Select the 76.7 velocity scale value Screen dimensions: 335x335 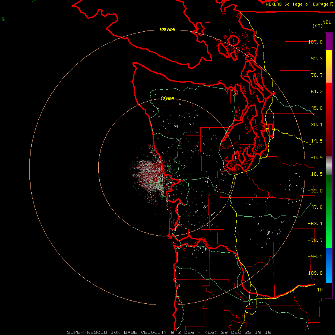pyautogui.click(x=317, y=75)
